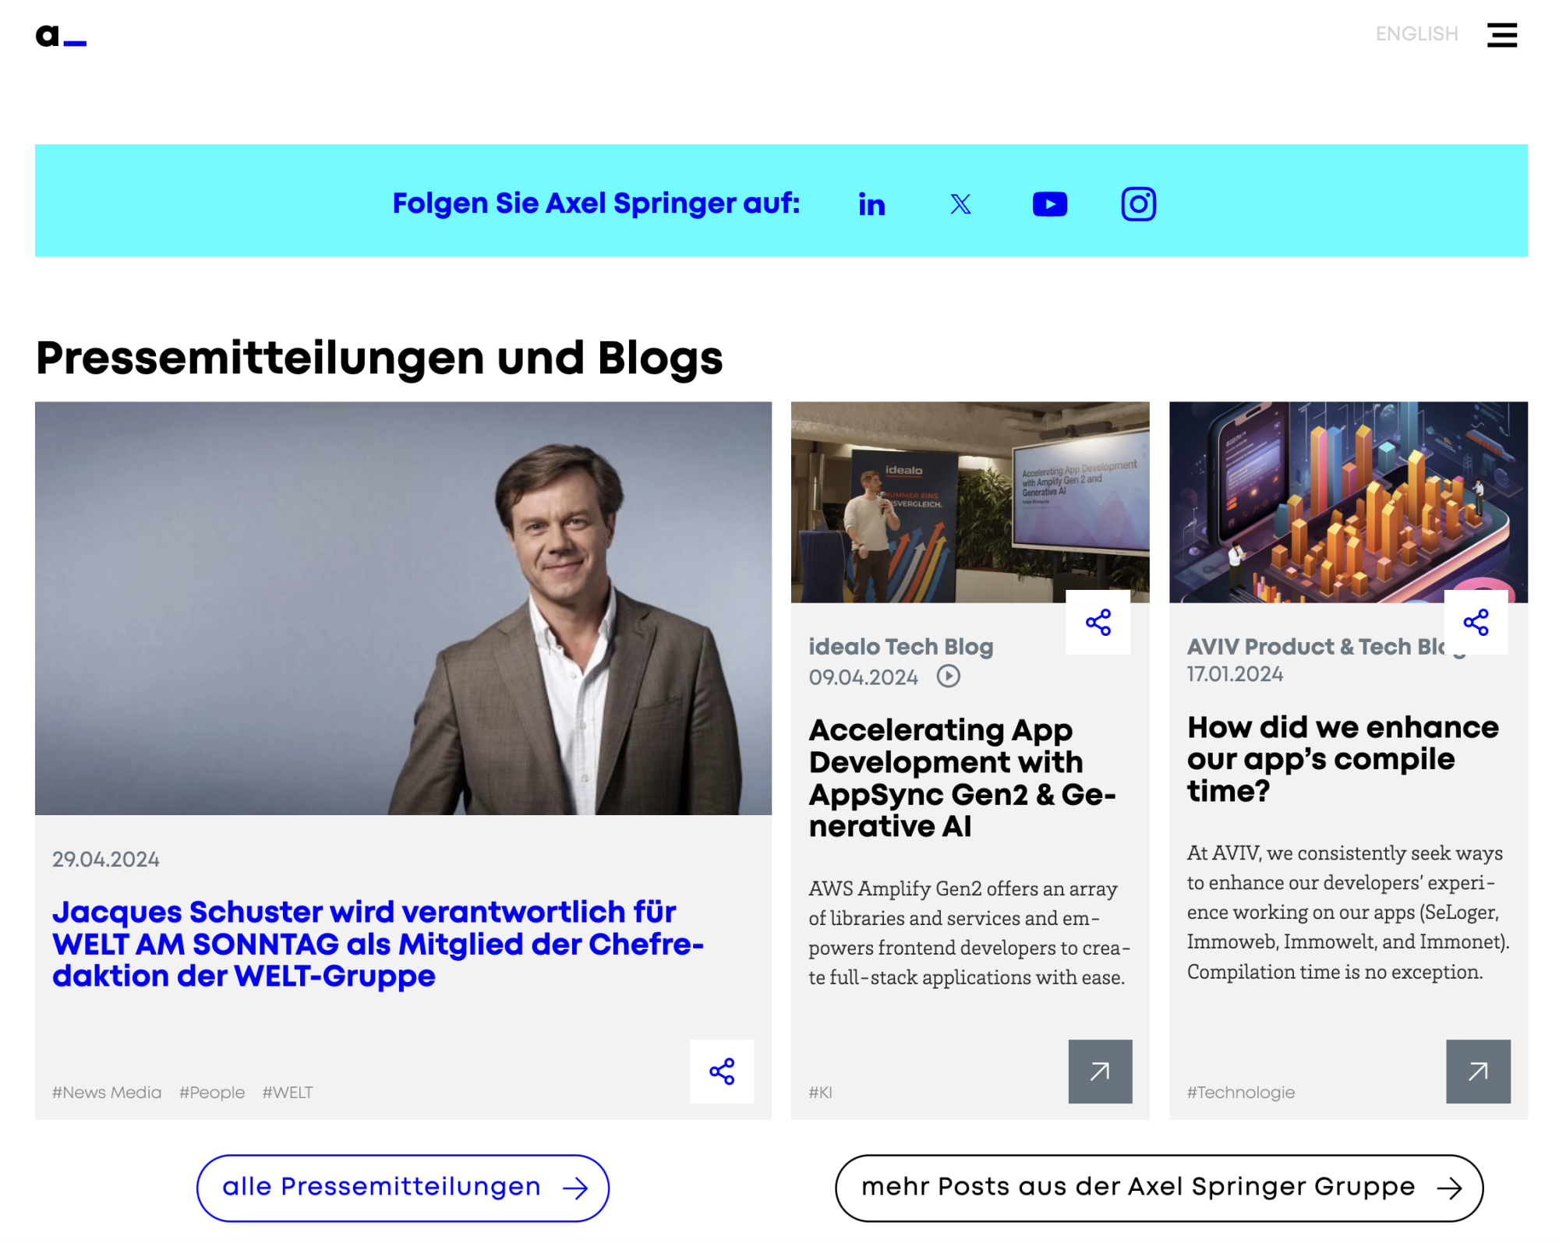The width and height of the screenshot is (1559, 1243).
Task: Click the AVIV isometric chart illustration
Action: tap(1348, 502)
